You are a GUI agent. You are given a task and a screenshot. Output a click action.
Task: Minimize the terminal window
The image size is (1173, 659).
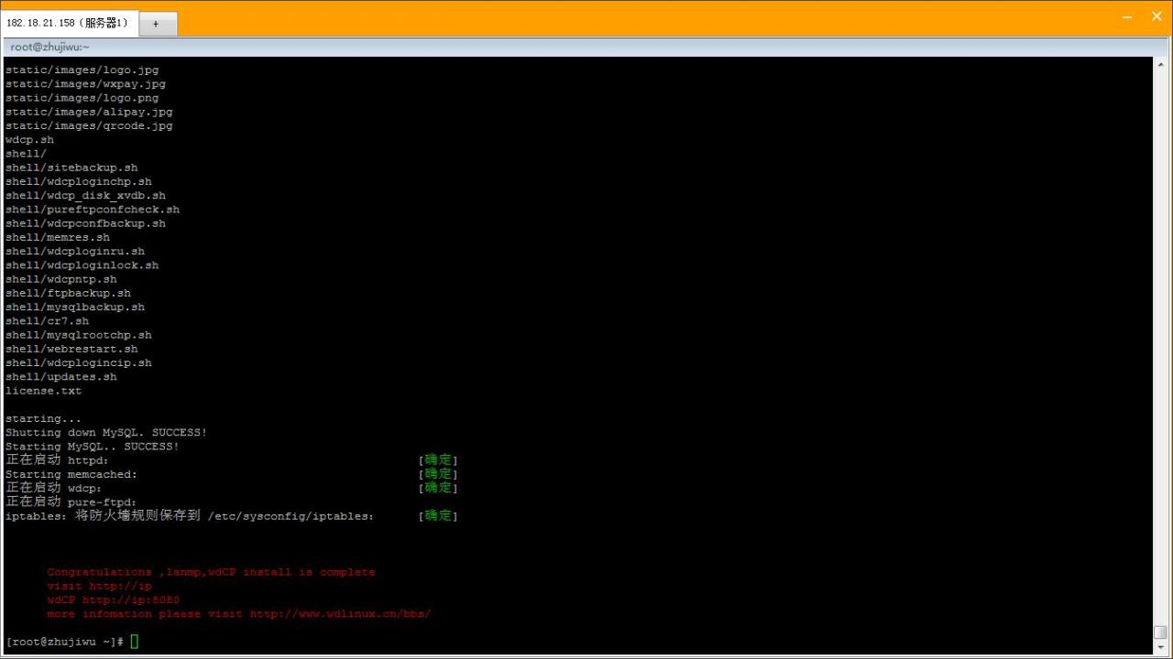[1127, 16]
